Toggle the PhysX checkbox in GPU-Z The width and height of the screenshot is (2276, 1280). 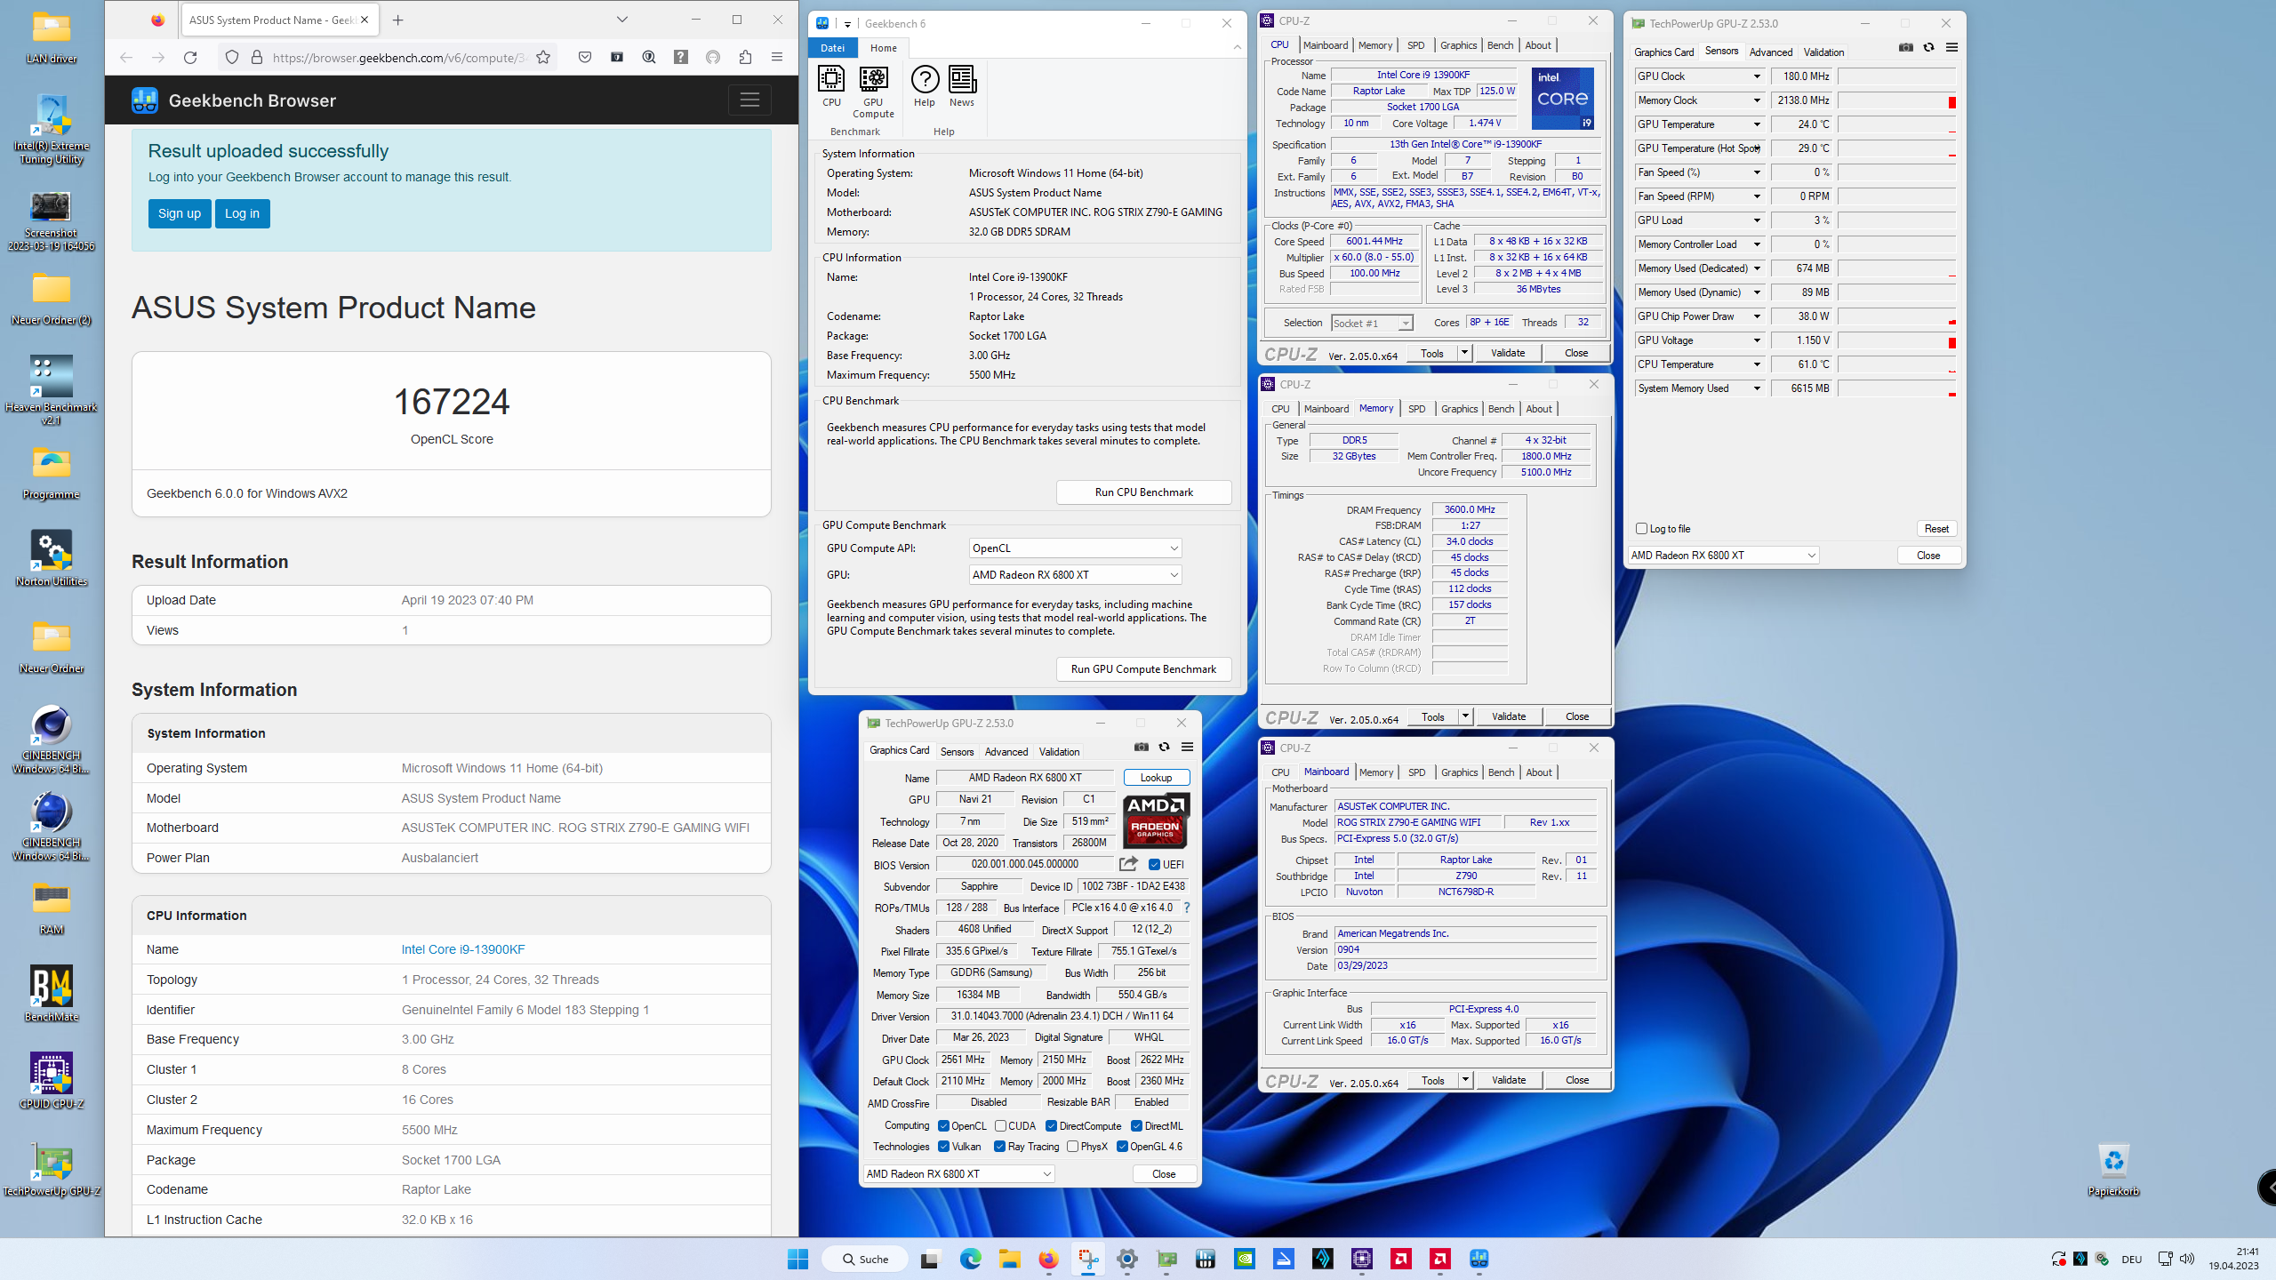tap(1072, 1147)
